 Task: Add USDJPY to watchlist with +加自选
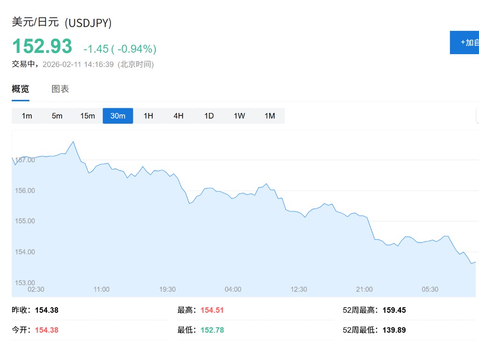[466, 42]
